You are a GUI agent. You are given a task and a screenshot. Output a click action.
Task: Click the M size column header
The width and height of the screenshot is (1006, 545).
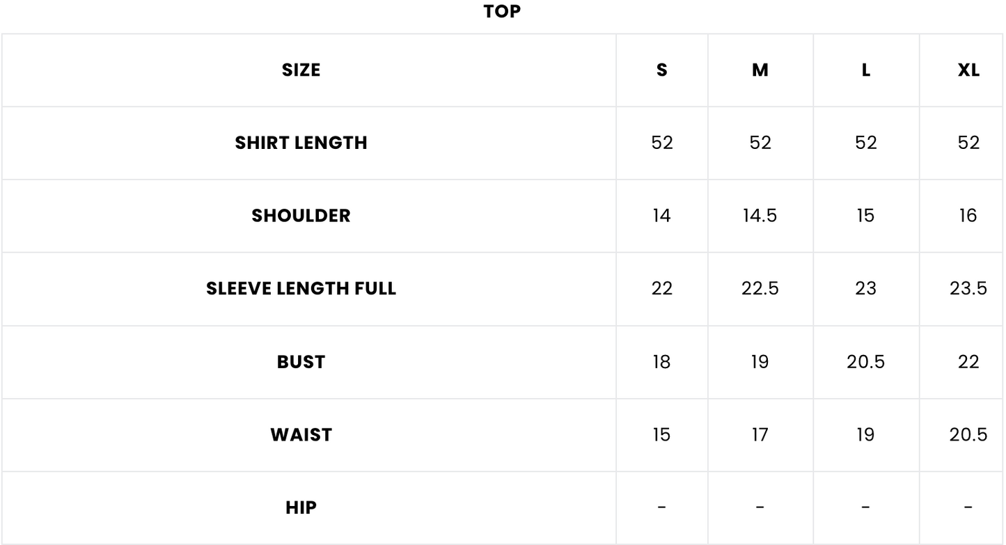(760, 70)
